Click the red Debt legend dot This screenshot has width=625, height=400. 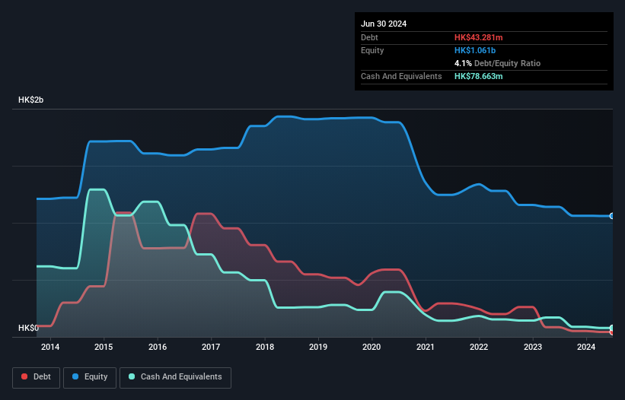[x=24, y=376]
